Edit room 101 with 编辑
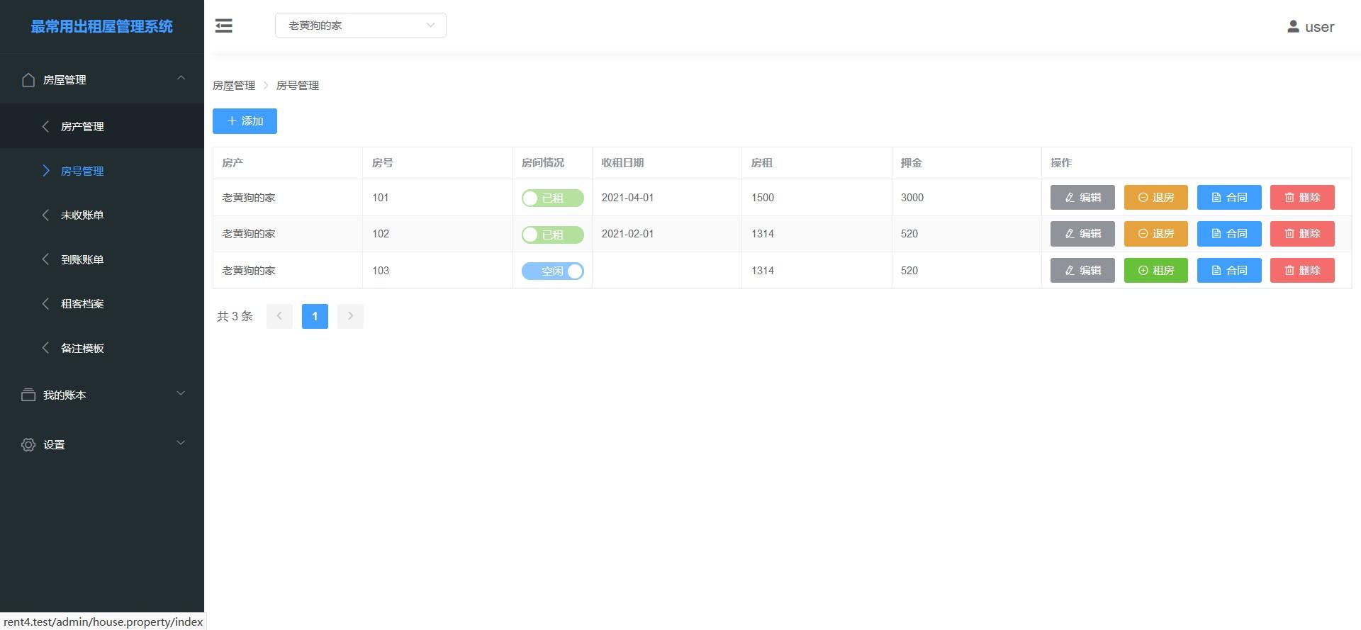This screenshot has width=1361, height=630. pyautogui.click(x=1082, y=198)
